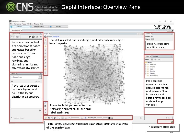
Task: Adjust the label size slider
Action: (102, 118)
